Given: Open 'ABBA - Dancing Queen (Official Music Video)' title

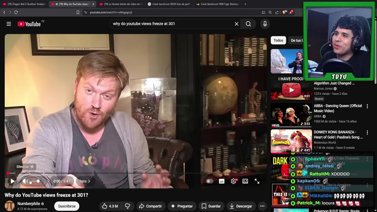Looking at the screenshot, I should pos(338,108).
